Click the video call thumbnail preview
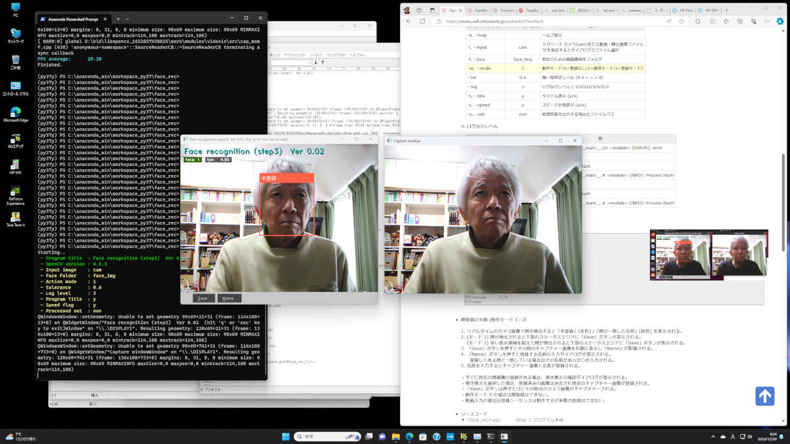This screenshot has width=790, height=444. [709, 255]
